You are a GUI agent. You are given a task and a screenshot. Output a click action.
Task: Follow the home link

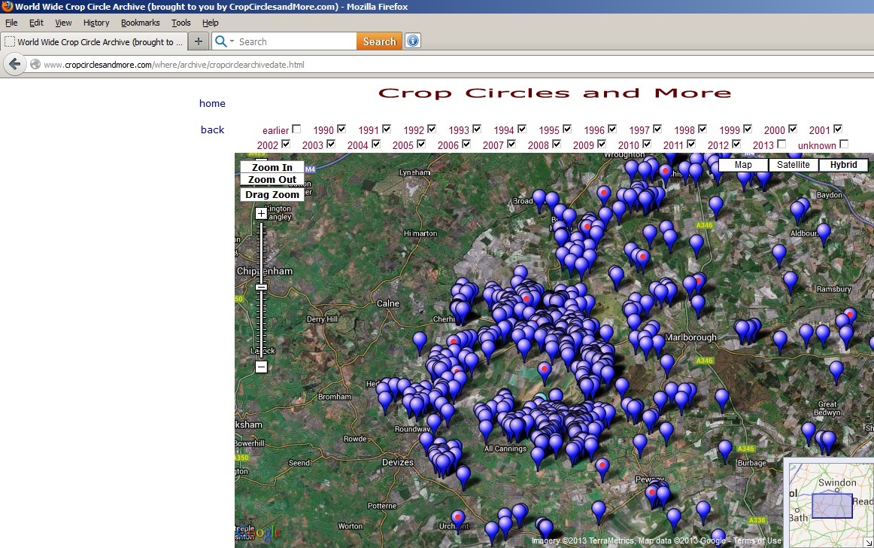pos(212,103)
